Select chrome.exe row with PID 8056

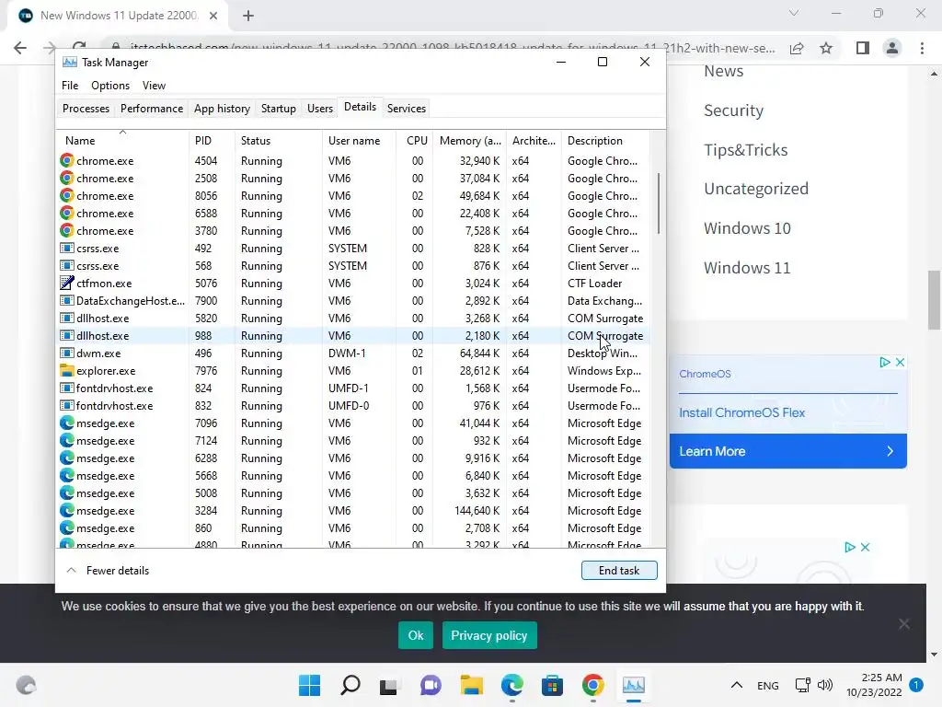coord(354,196)
